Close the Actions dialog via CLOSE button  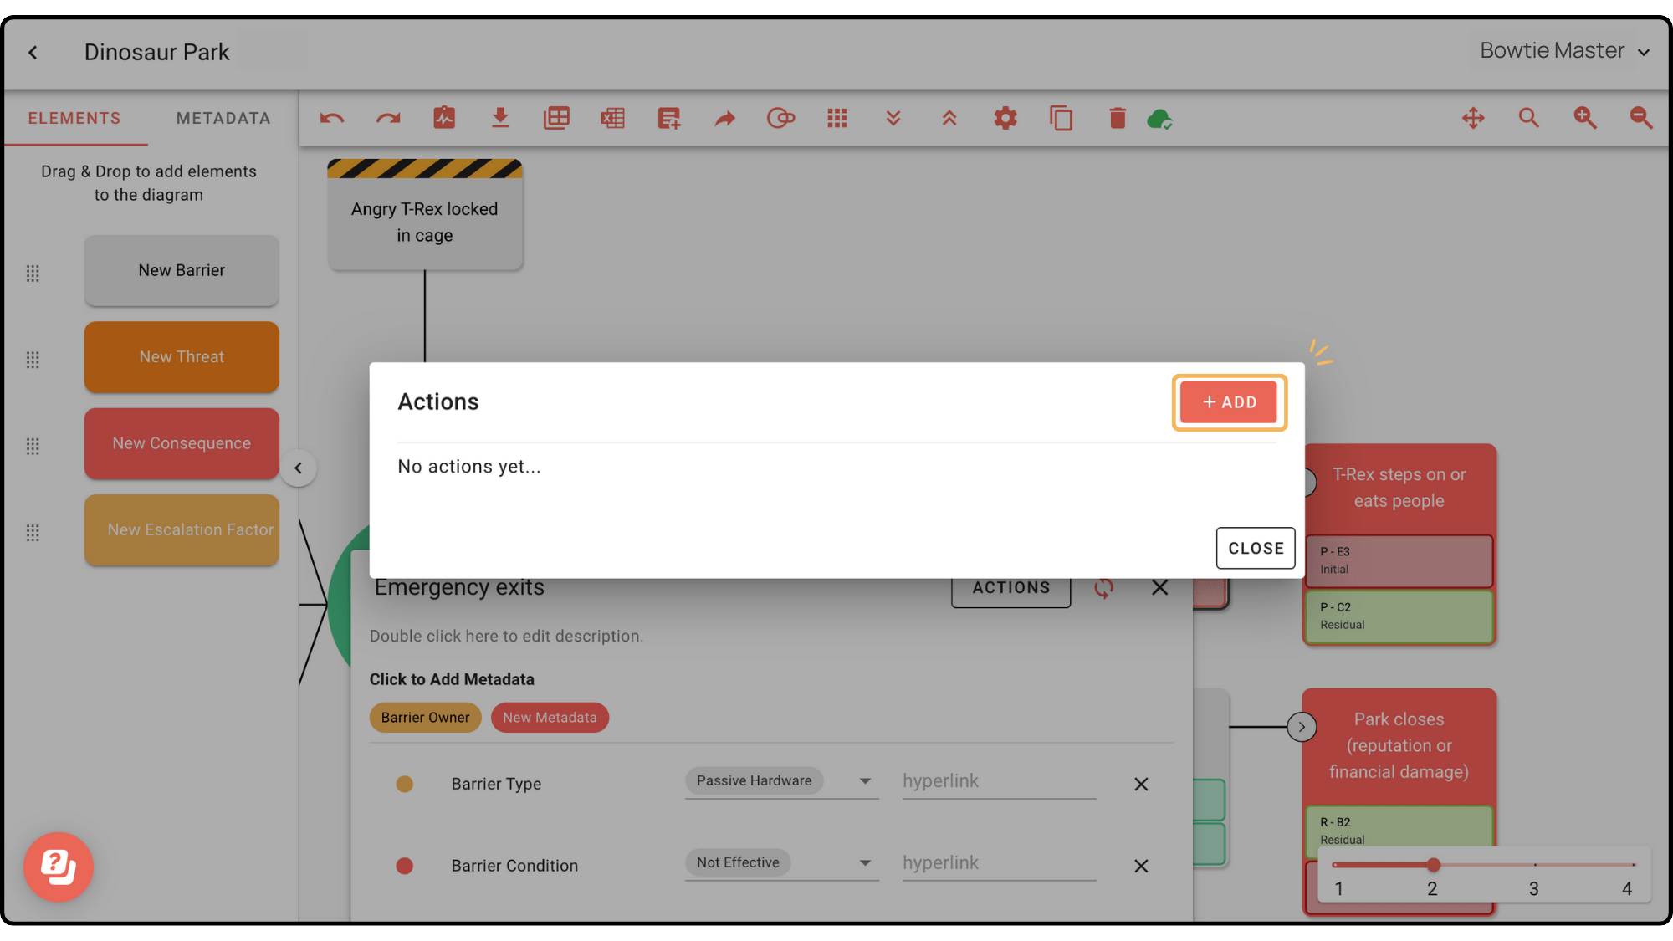point(1255,548)
